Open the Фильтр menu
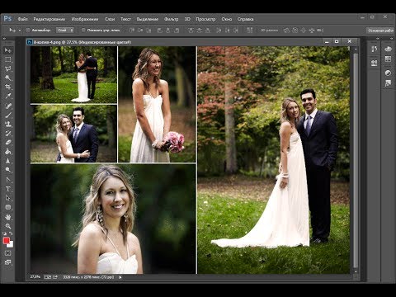Screen dimensions: 396x297 [171, 19]
